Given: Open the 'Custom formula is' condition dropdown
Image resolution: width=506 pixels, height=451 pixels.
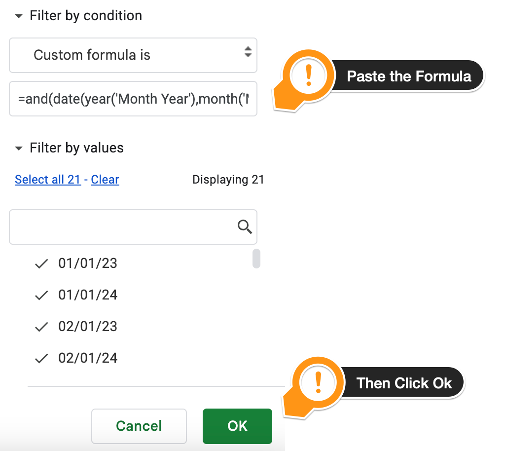Looking at the screenshot, I should (x=133, y=55).
